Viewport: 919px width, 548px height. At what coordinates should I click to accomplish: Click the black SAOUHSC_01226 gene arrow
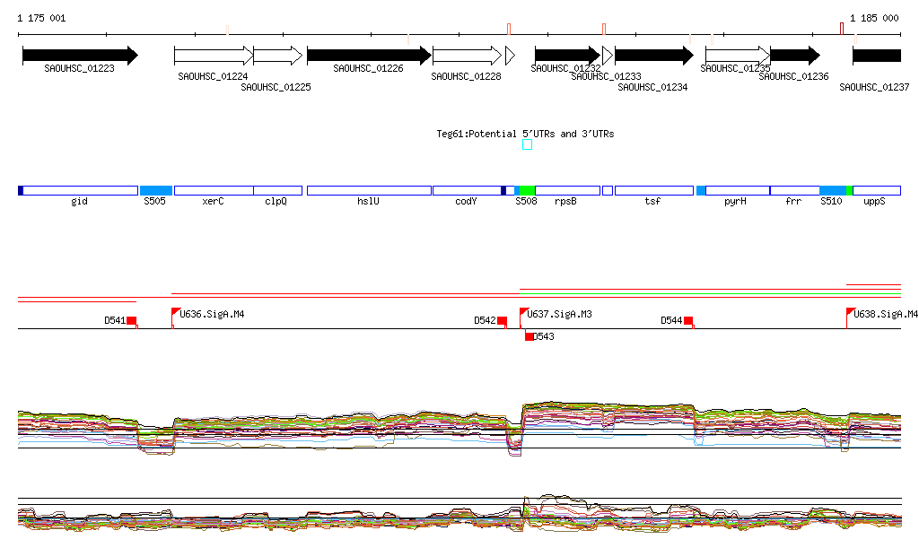tap(368, 56)
